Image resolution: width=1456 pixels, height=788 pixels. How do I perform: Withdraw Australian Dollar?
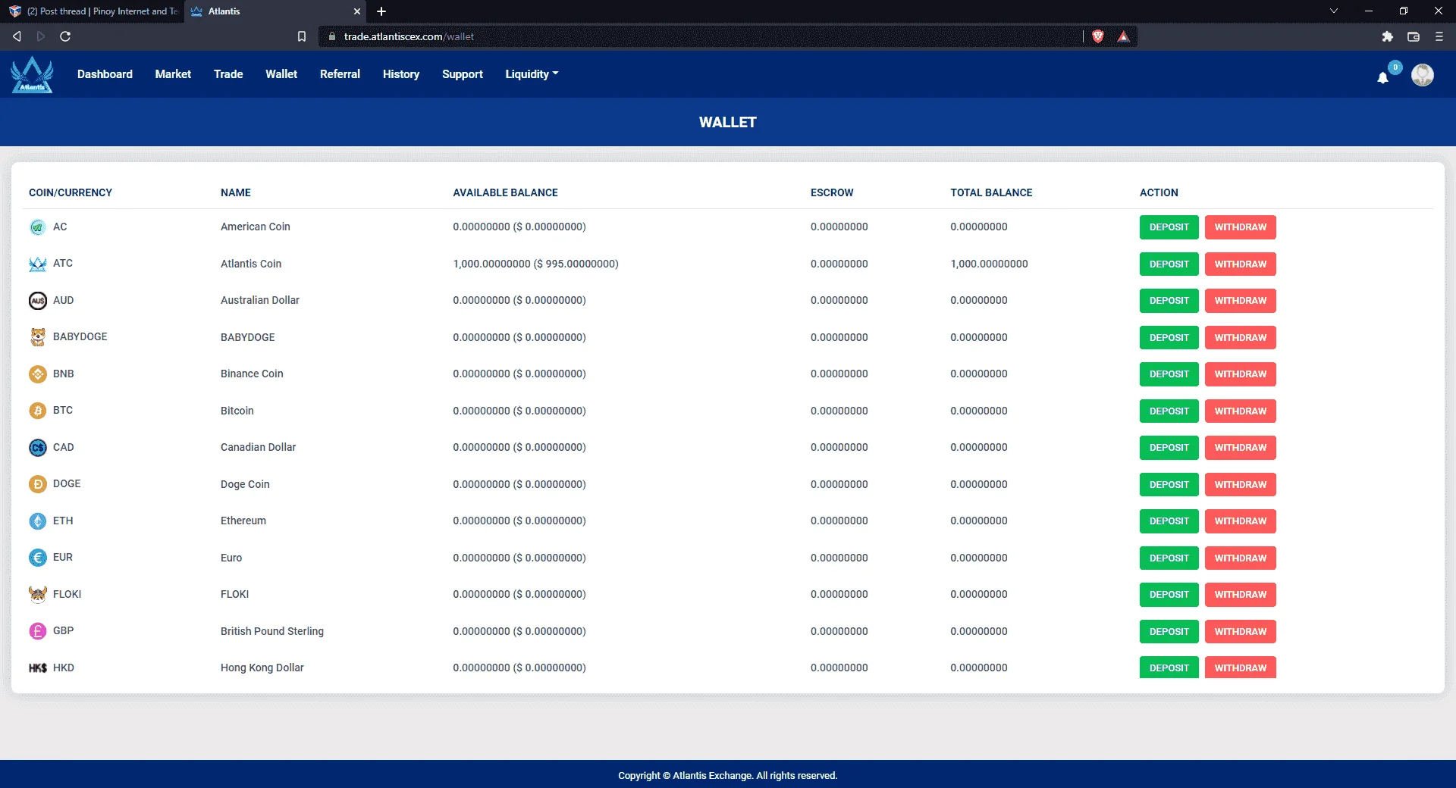[1240, 301]
